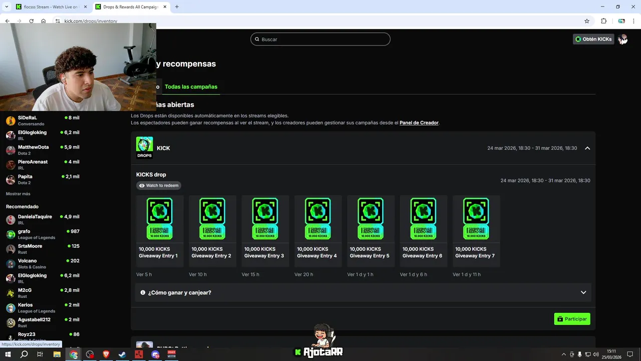Open SiDeRaL channel in sidebar

tap(43, 120)
